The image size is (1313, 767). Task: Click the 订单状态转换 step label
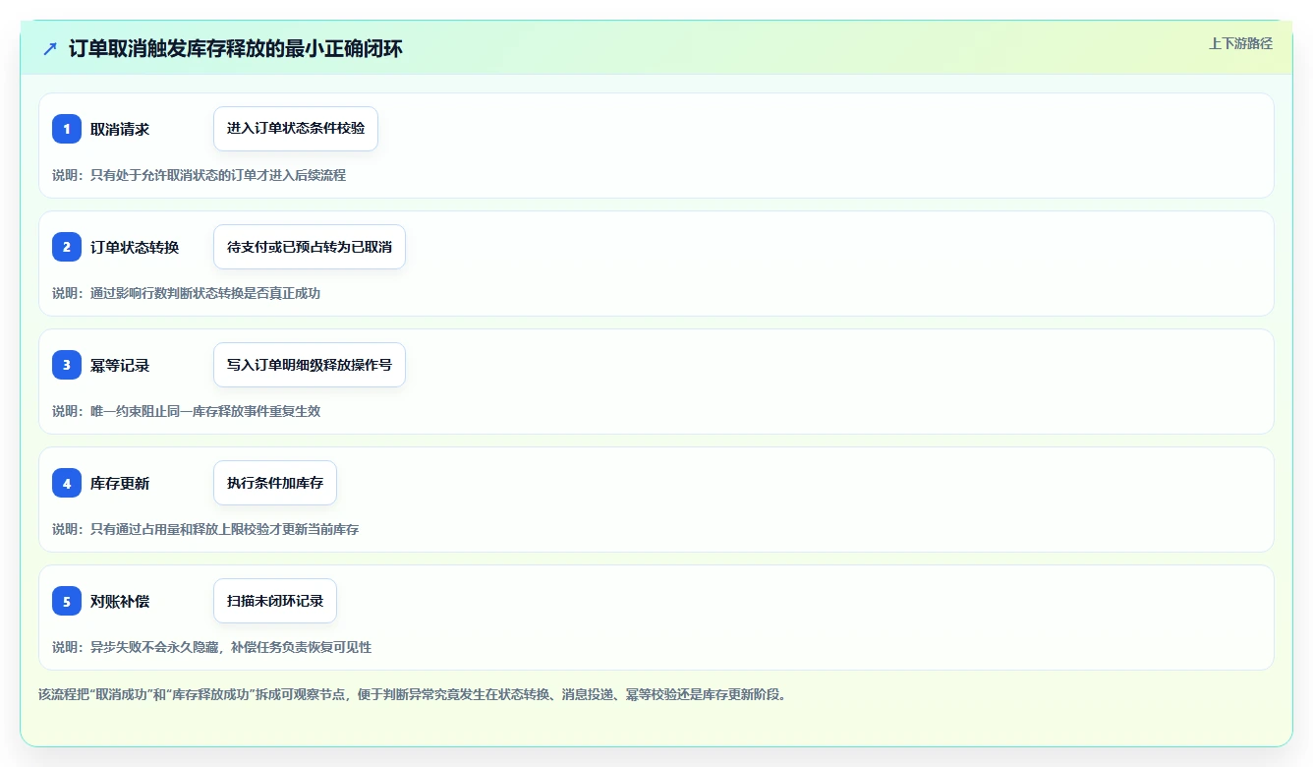click(x=135, y=247)
